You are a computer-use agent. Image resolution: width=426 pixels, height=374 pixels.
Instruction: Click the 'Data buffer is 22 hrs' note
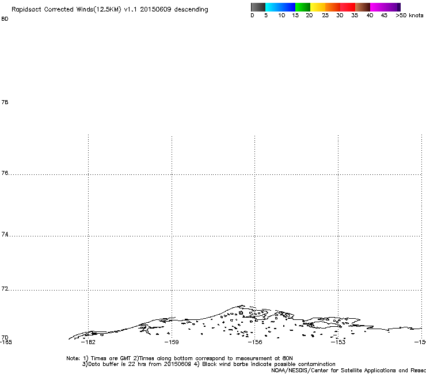[208, 364]
